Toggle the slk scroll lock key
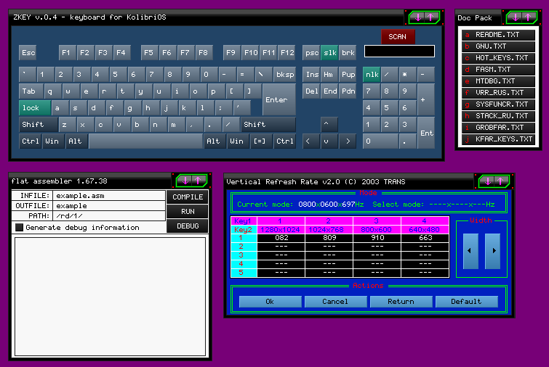 pos(329,52)
